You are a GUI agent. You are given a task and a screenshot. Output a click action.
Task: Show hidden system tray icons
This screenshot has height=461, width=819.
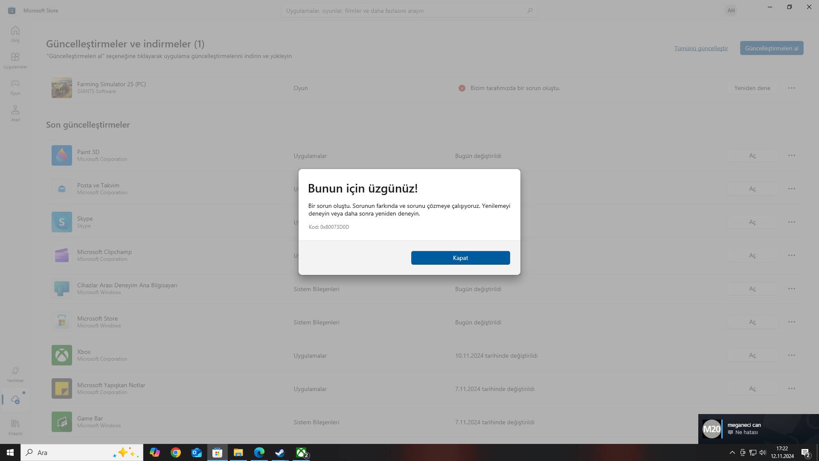(x=732, y=452)
